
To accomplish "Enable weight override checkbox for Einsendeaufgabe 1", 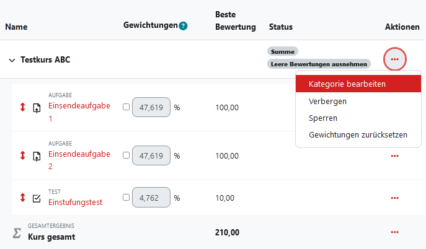I will [x=126, y=107].
